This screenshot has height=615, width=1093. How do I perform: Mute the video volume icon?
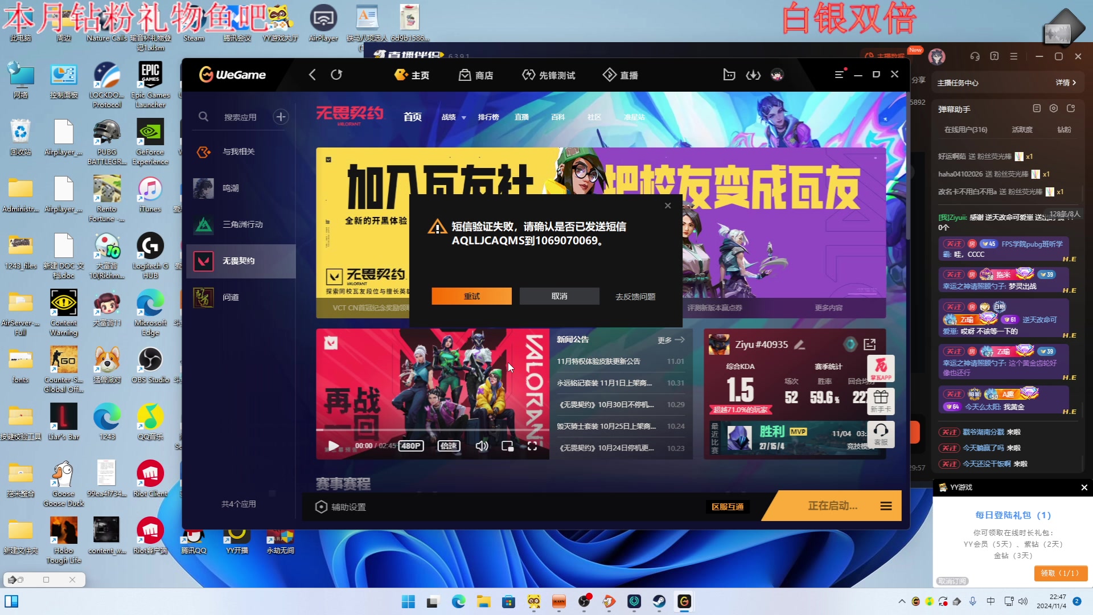482,446
